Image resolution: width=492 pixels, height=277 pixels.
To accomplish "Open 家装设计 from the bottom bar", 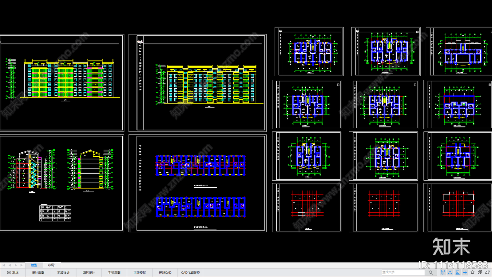I will (x=64, y=272).
